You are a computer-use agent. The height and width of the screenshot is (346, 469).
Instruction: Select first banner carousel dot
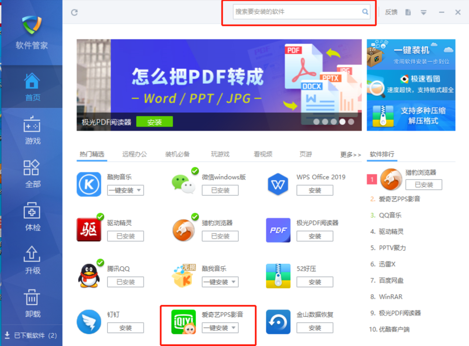[316, 122]
